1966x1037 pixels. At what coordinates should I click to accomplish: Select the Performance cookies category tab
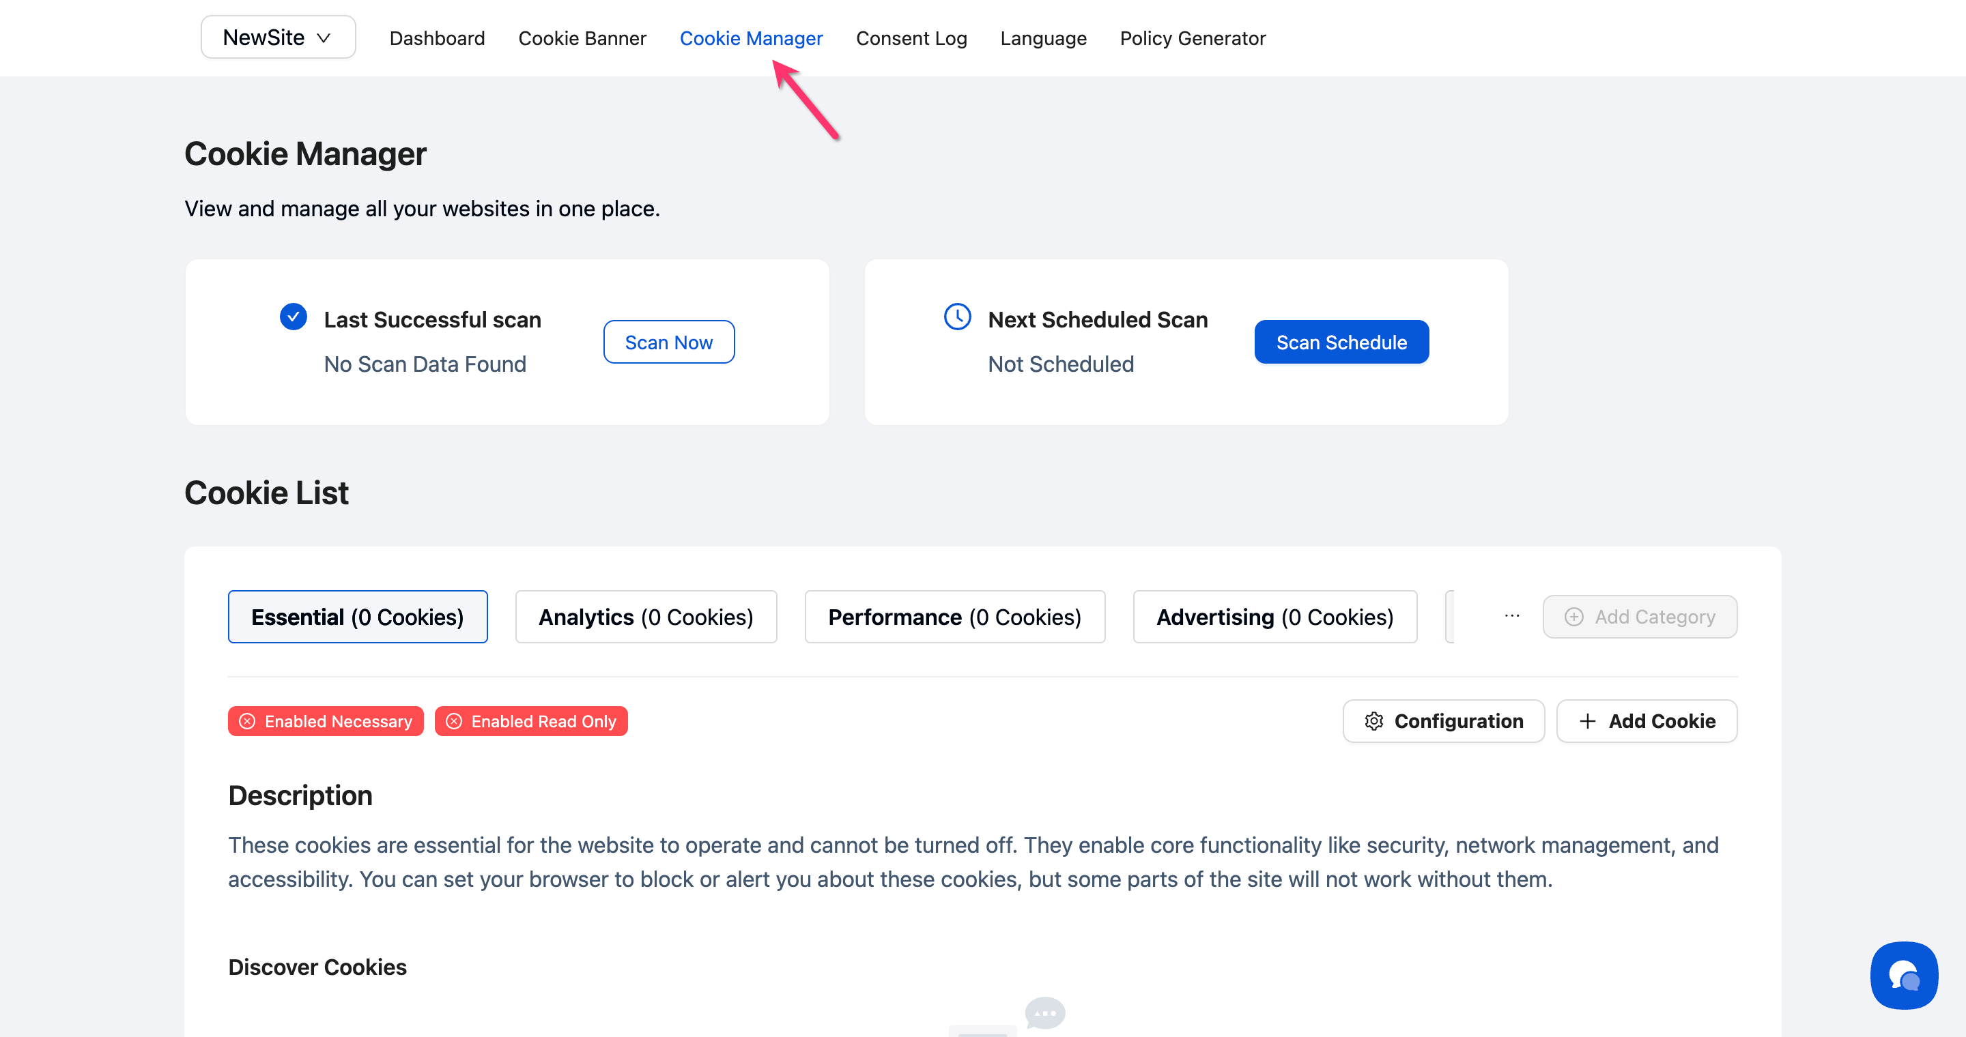coord(954,617)
